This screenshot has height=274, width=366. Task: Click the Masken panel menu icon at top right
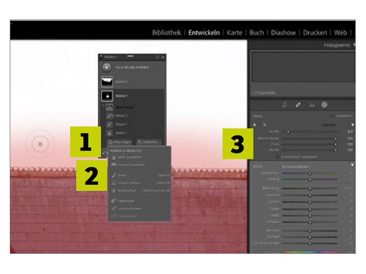coord(163,57)
